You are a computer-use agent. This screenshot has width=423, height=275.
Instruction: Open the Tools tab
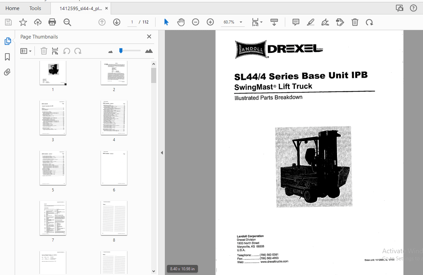pyautogui.click(x=35, y=8)
